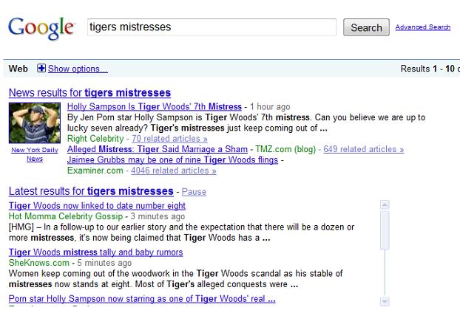Viewport: 460px width, 313px height.
Task: Click the golfer news thumbnail image
Action: tap(35, 123)
